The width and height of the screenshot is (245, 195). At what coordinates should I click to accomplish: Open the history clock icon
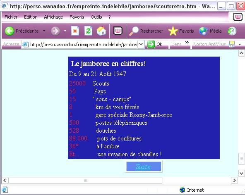(232, 31)
